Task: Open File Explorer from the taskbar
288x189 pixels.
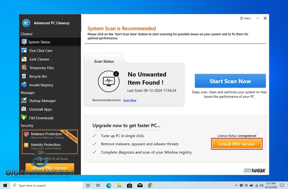Action: 119,185
